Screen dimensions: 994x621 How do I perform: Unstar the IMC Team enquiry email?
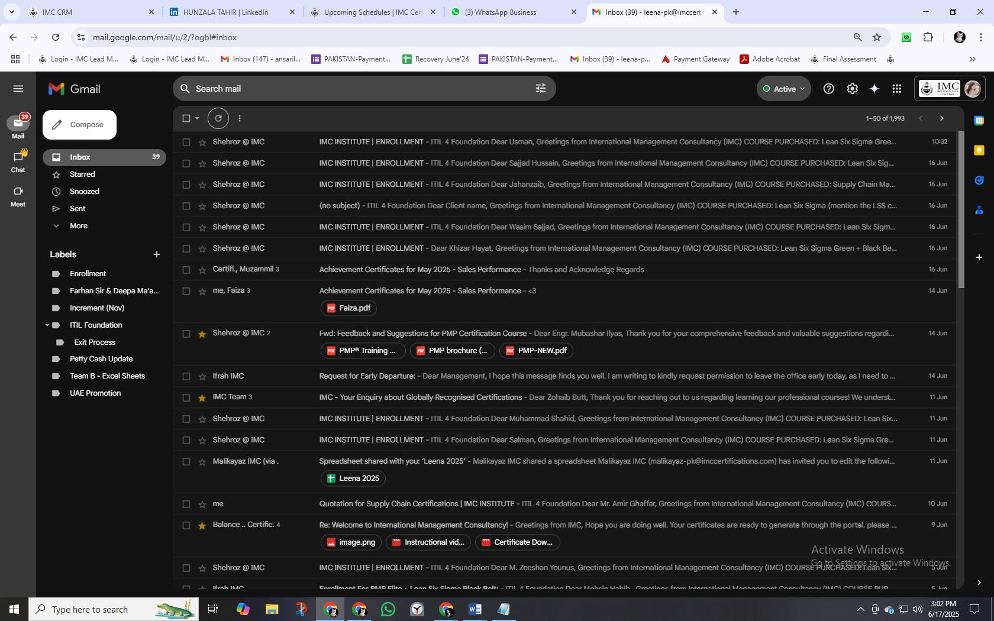(x=202, y=397)
